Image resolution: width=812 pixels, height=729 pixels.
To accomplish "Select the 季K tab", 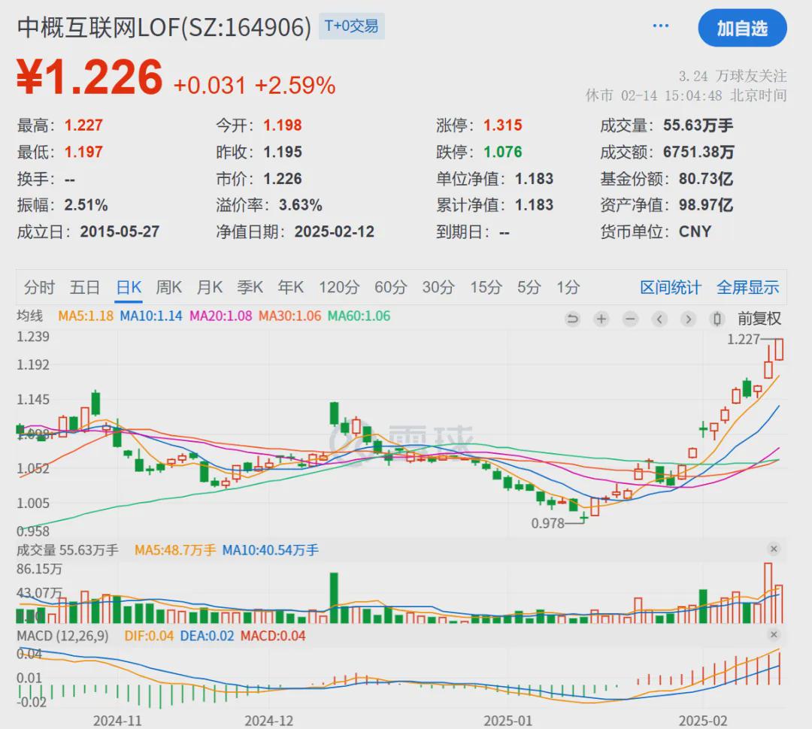I will (x=250, y=287).
